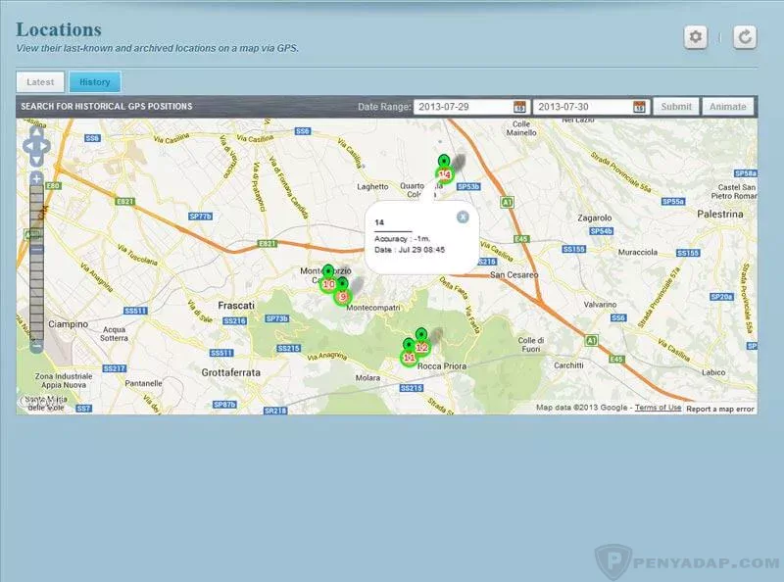Switch to the History tab
Image resolution: width=784 pixels, height=582 pixels.
[x=95, y=82]
